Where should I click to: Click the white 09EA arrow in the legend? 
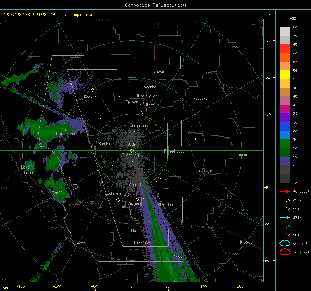coord(285,200)
